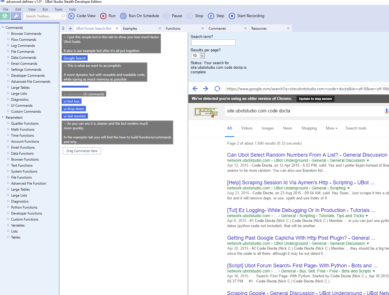Open dropdown arrow beside Scripting breadcrumb

pyautogui.click(x=348, y=188)
